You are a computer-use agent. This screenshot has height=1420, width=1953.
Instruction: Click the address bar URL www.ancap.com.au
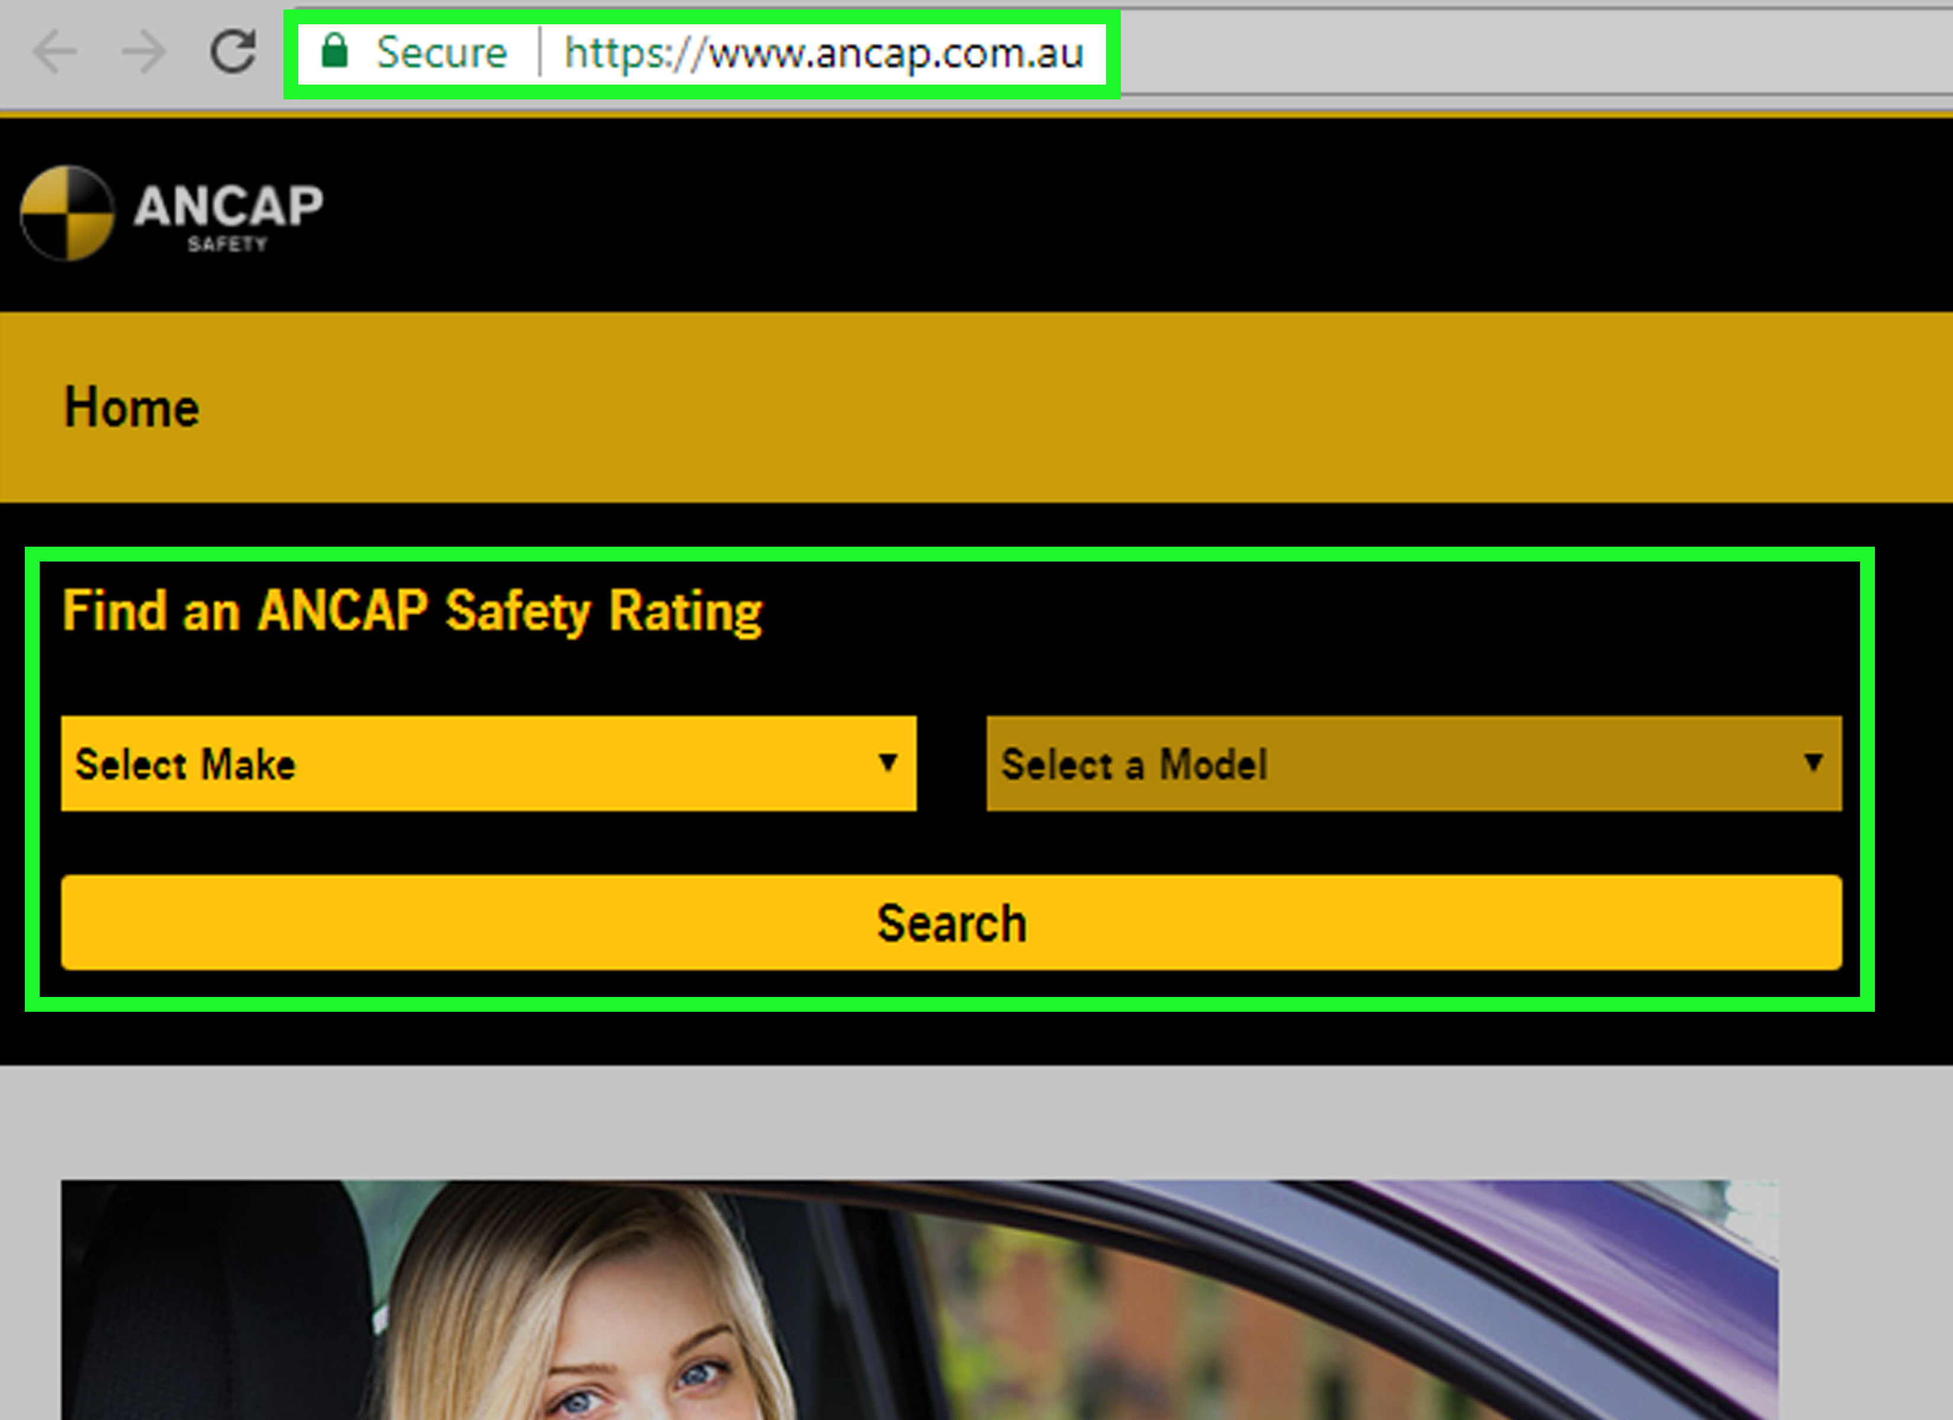pos(824,53)
